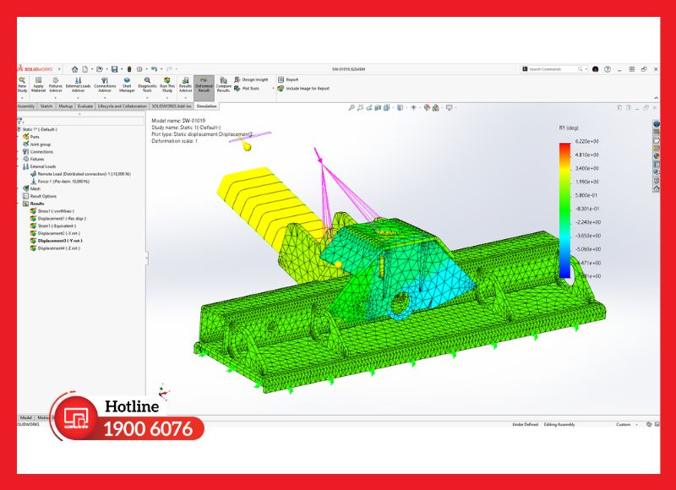Open External Loads Advisor
676x490 pixels.
[x=78, y=84]
